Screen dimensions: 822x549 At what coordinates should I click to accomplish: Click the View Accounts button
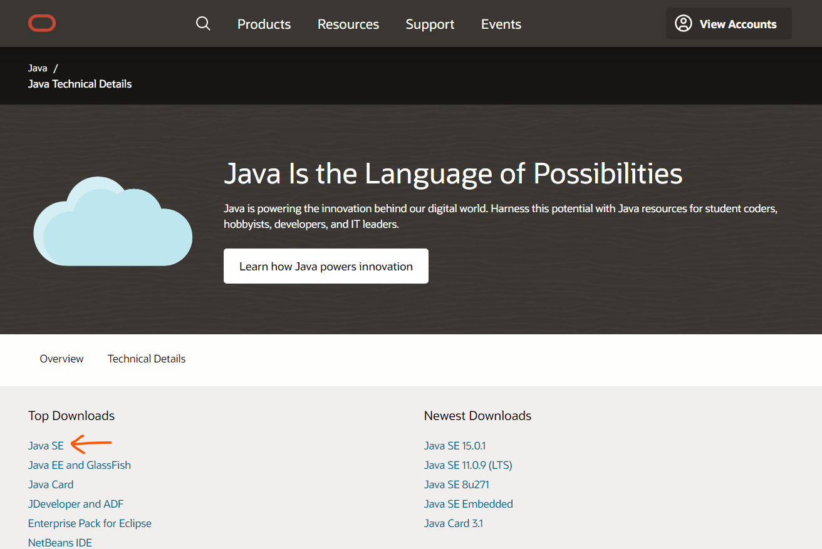pyautogui.click(x=729, y=24)
